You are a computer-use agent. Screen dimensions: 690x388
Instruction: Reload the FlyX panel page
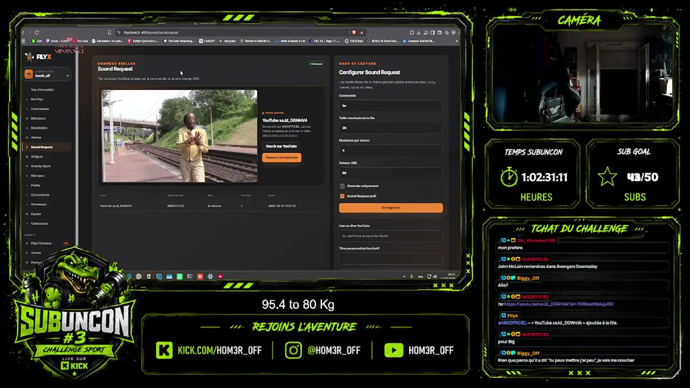coord(37,32)
